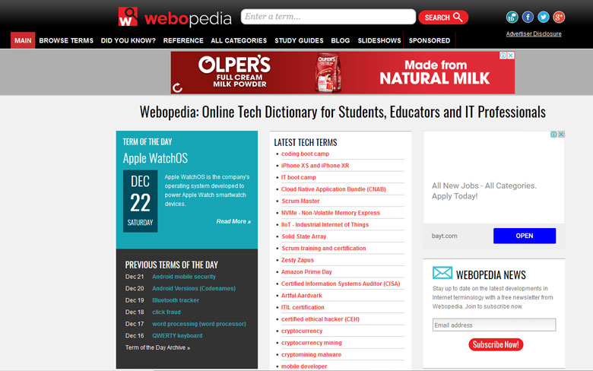Open 'Certified Information Systems Auditor (CISA)'
This screenshot has width=593, height=371.
[341, 284]
